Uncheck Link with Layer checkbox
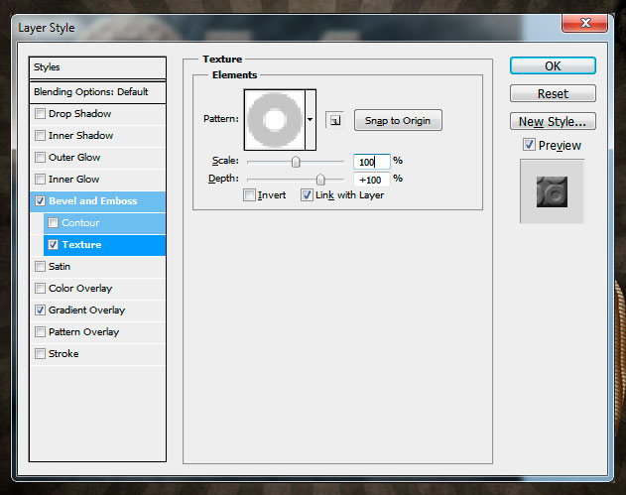Image resolution: width=626 pixels, height=495 pixels. 307,195
